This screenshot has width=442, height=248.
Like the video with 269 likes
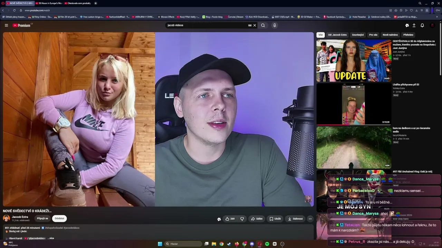(230, 219)
